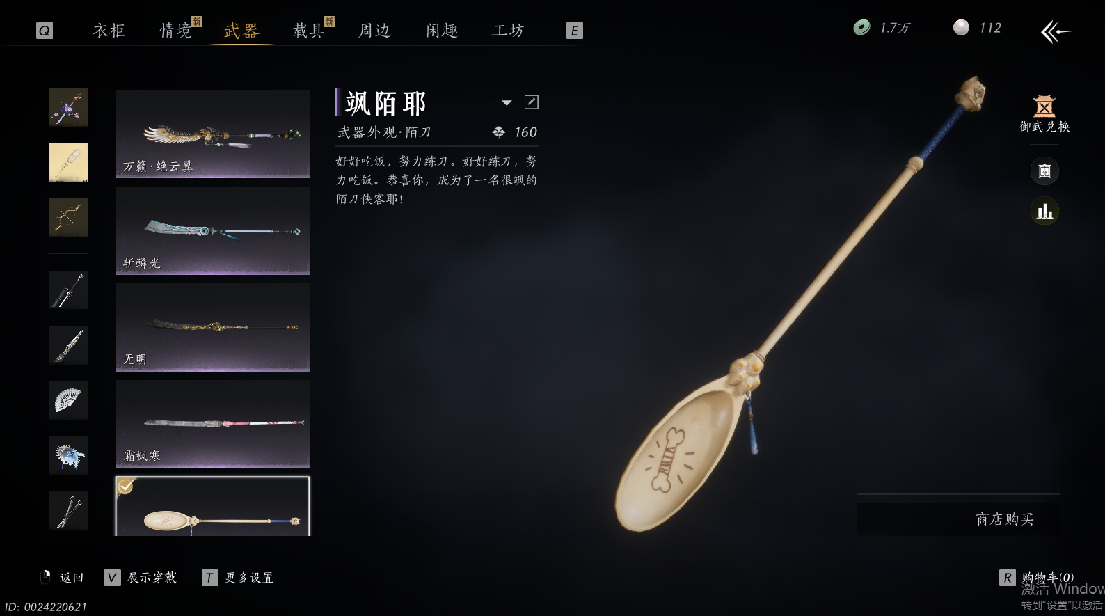Select the 霜枫寒 weapon thumbnail
Screen dimensions: 1105x616
[x=213, y=423]
